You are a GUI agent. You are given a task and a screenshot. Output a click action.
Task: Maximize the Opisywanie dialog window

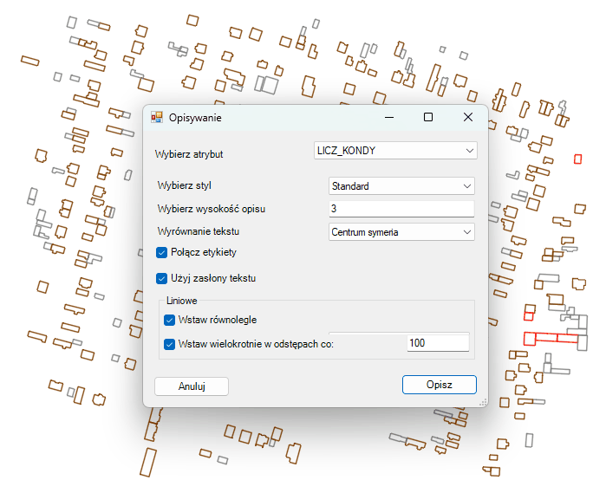click(428, 117)
